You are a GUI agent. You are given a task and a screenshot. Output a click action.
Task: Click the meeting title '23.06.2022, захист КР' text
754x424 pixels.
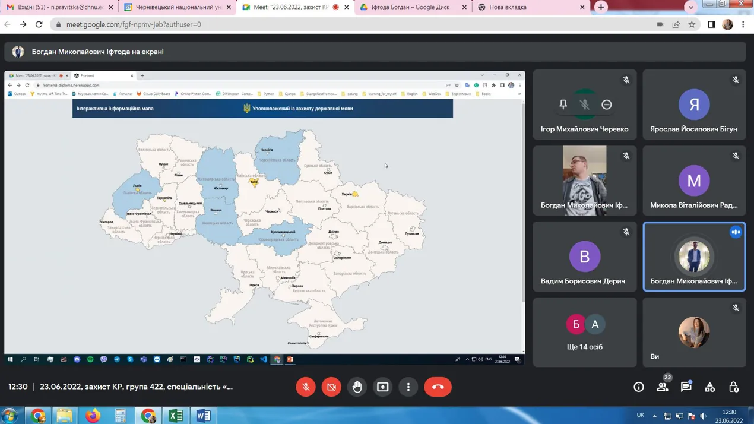pyautogui.click(x=136, y=387)
